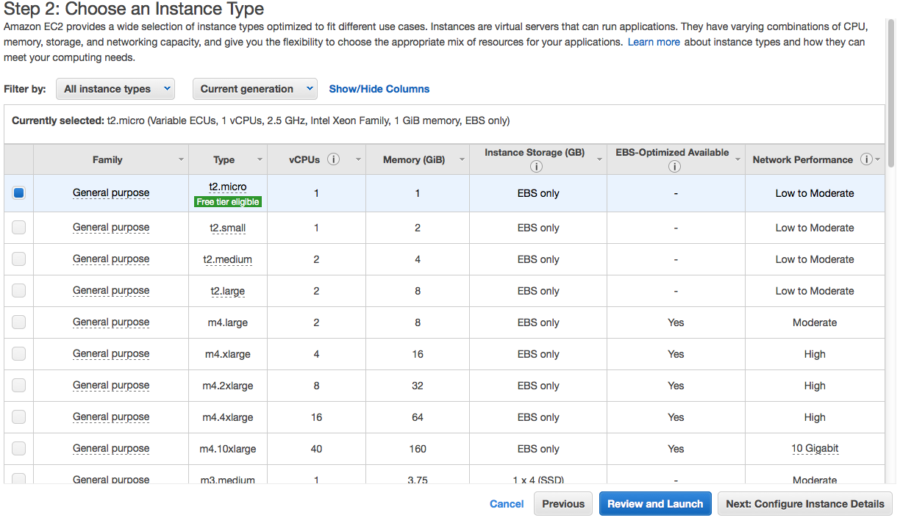Viewport: 900px width, 523px height.
Task: Open the Memory (GiB) column sort arrow
Action: (462, 159)
